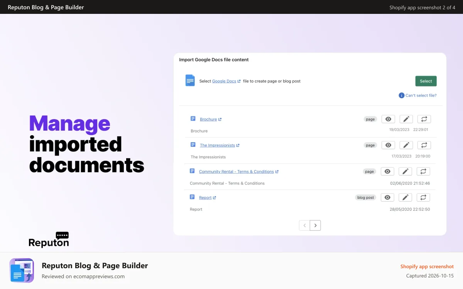
Task: Open the Google Docs link
Action: tap(224, 81)
